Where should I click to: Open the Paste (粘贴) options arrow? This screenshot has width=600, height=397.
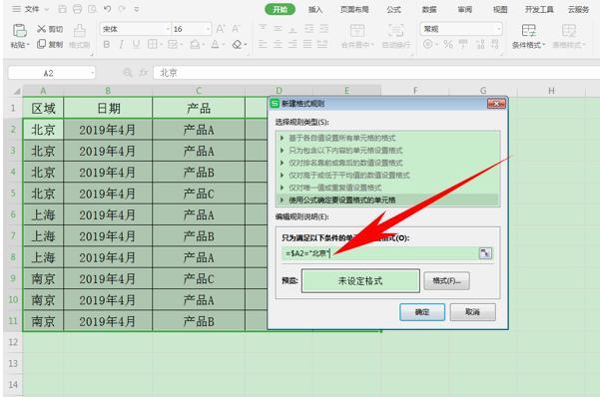pyautogui.click(x=28, y=45)
